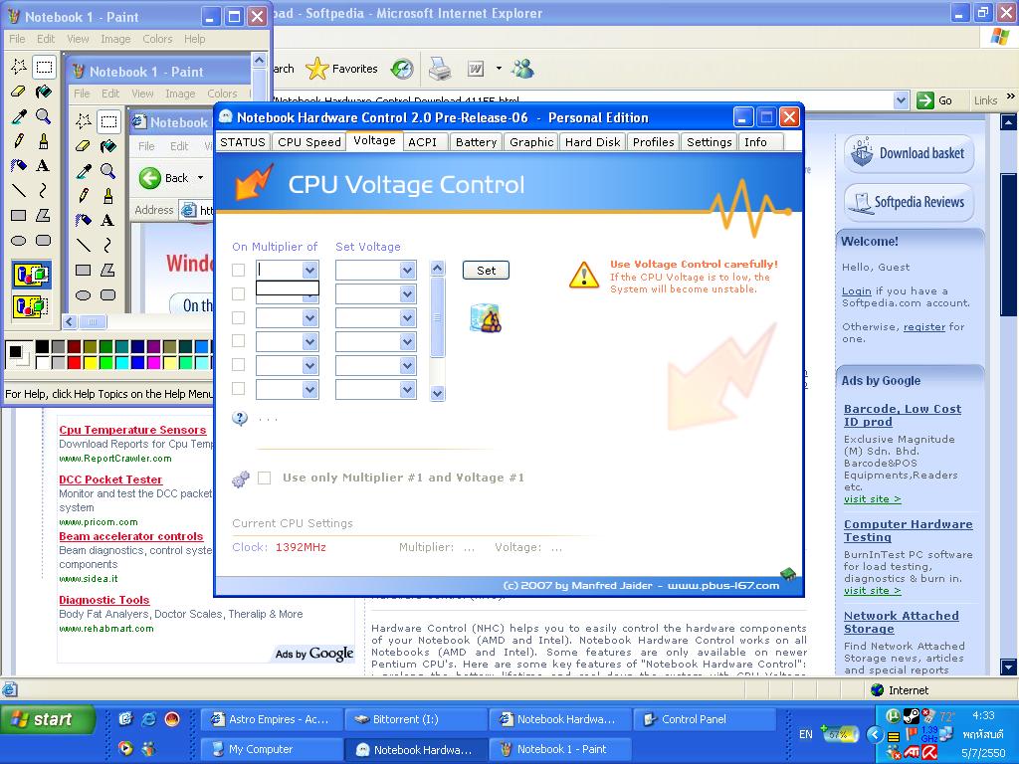Pick the Rectangle shape tool in Paint
This screenshot has height=764, width=1019.
18,215
